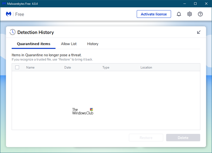Screen dimensions: 212x153
Task: Collapse the Detection History panel with the arrow
Action: click(x=199, y=32)
